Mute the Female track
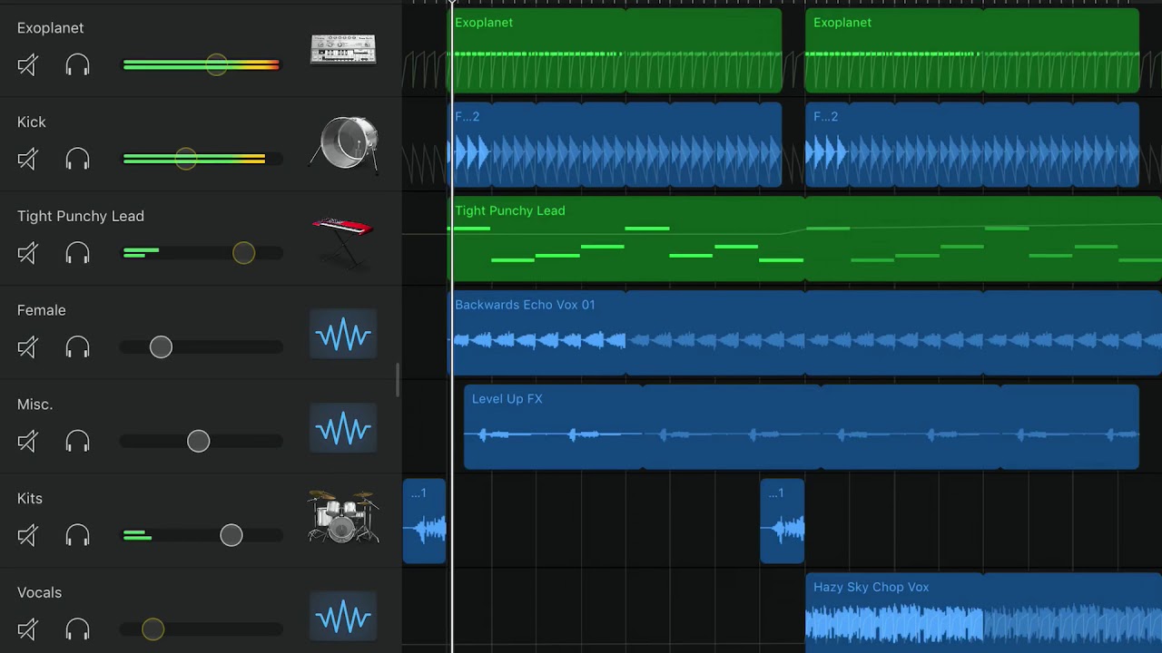Image resolution: width=1162 pixels, height=653 pixels. point(27,347)
